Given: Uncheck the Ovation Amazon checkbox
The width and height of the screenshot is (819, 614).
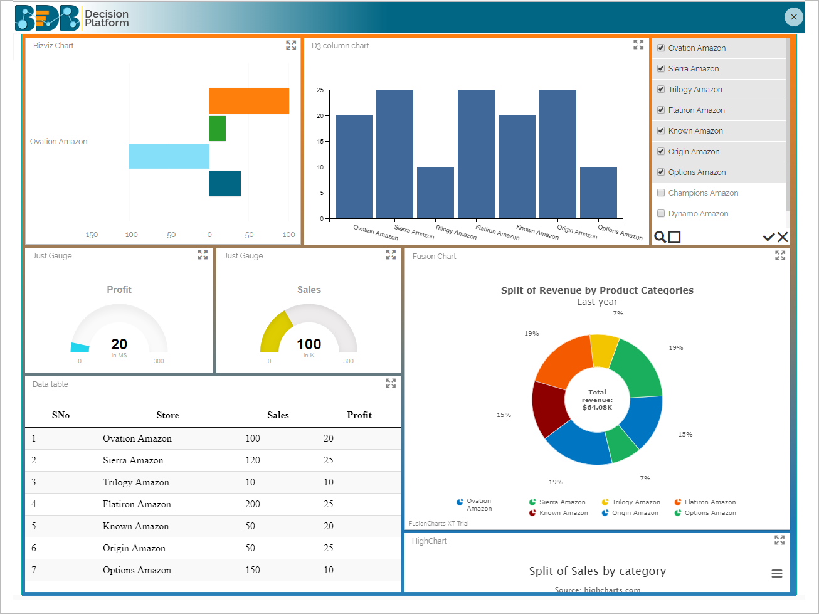Looking at the screenshot, I should [x=661, y=48].
